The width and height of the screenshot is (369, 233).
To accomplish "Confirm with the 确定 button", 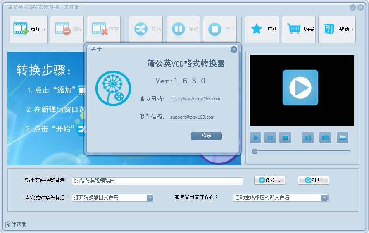I will [x=206, y=136].
